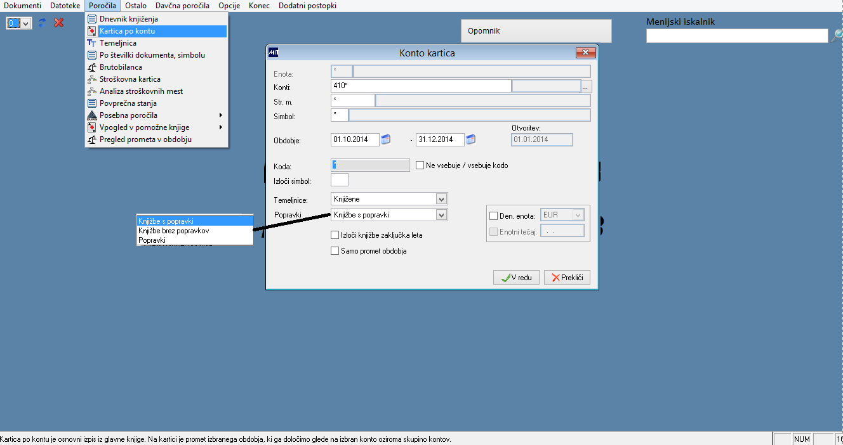The width and height of the screenshot is (843, 445).
Task: Click the Po številki dokumenta icon
Action: click(92, 55)
